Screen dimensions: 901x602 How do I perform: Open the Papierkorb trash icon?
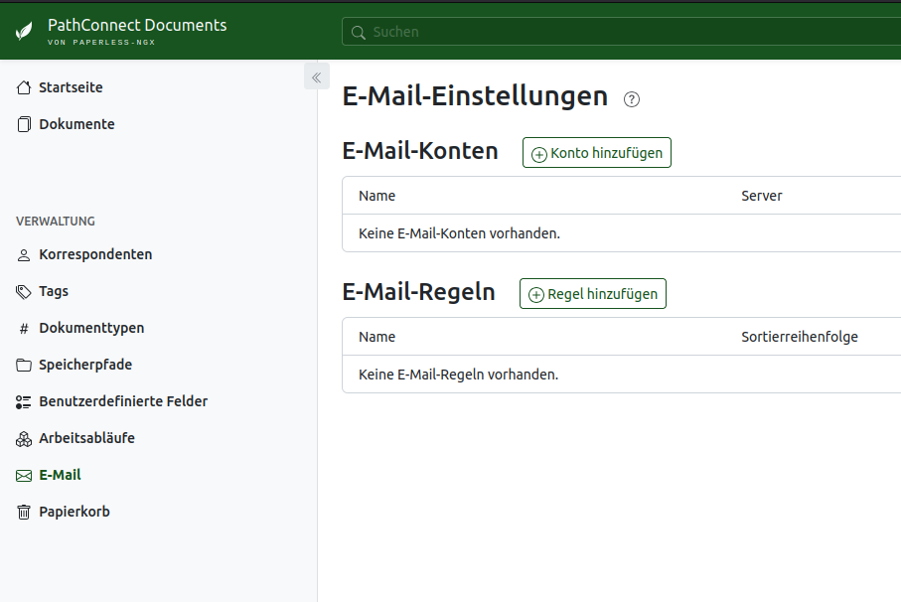(x=22, y=511)
